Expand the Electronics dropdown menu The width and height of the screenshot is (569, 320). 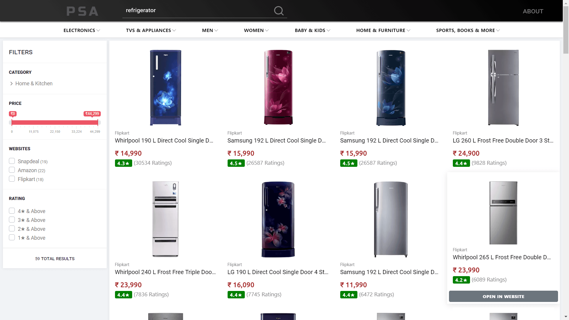(x=81, y=31)
